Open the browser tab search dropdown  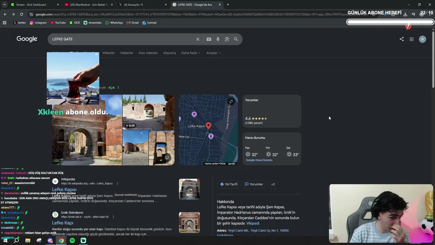(x=4, y=5)
